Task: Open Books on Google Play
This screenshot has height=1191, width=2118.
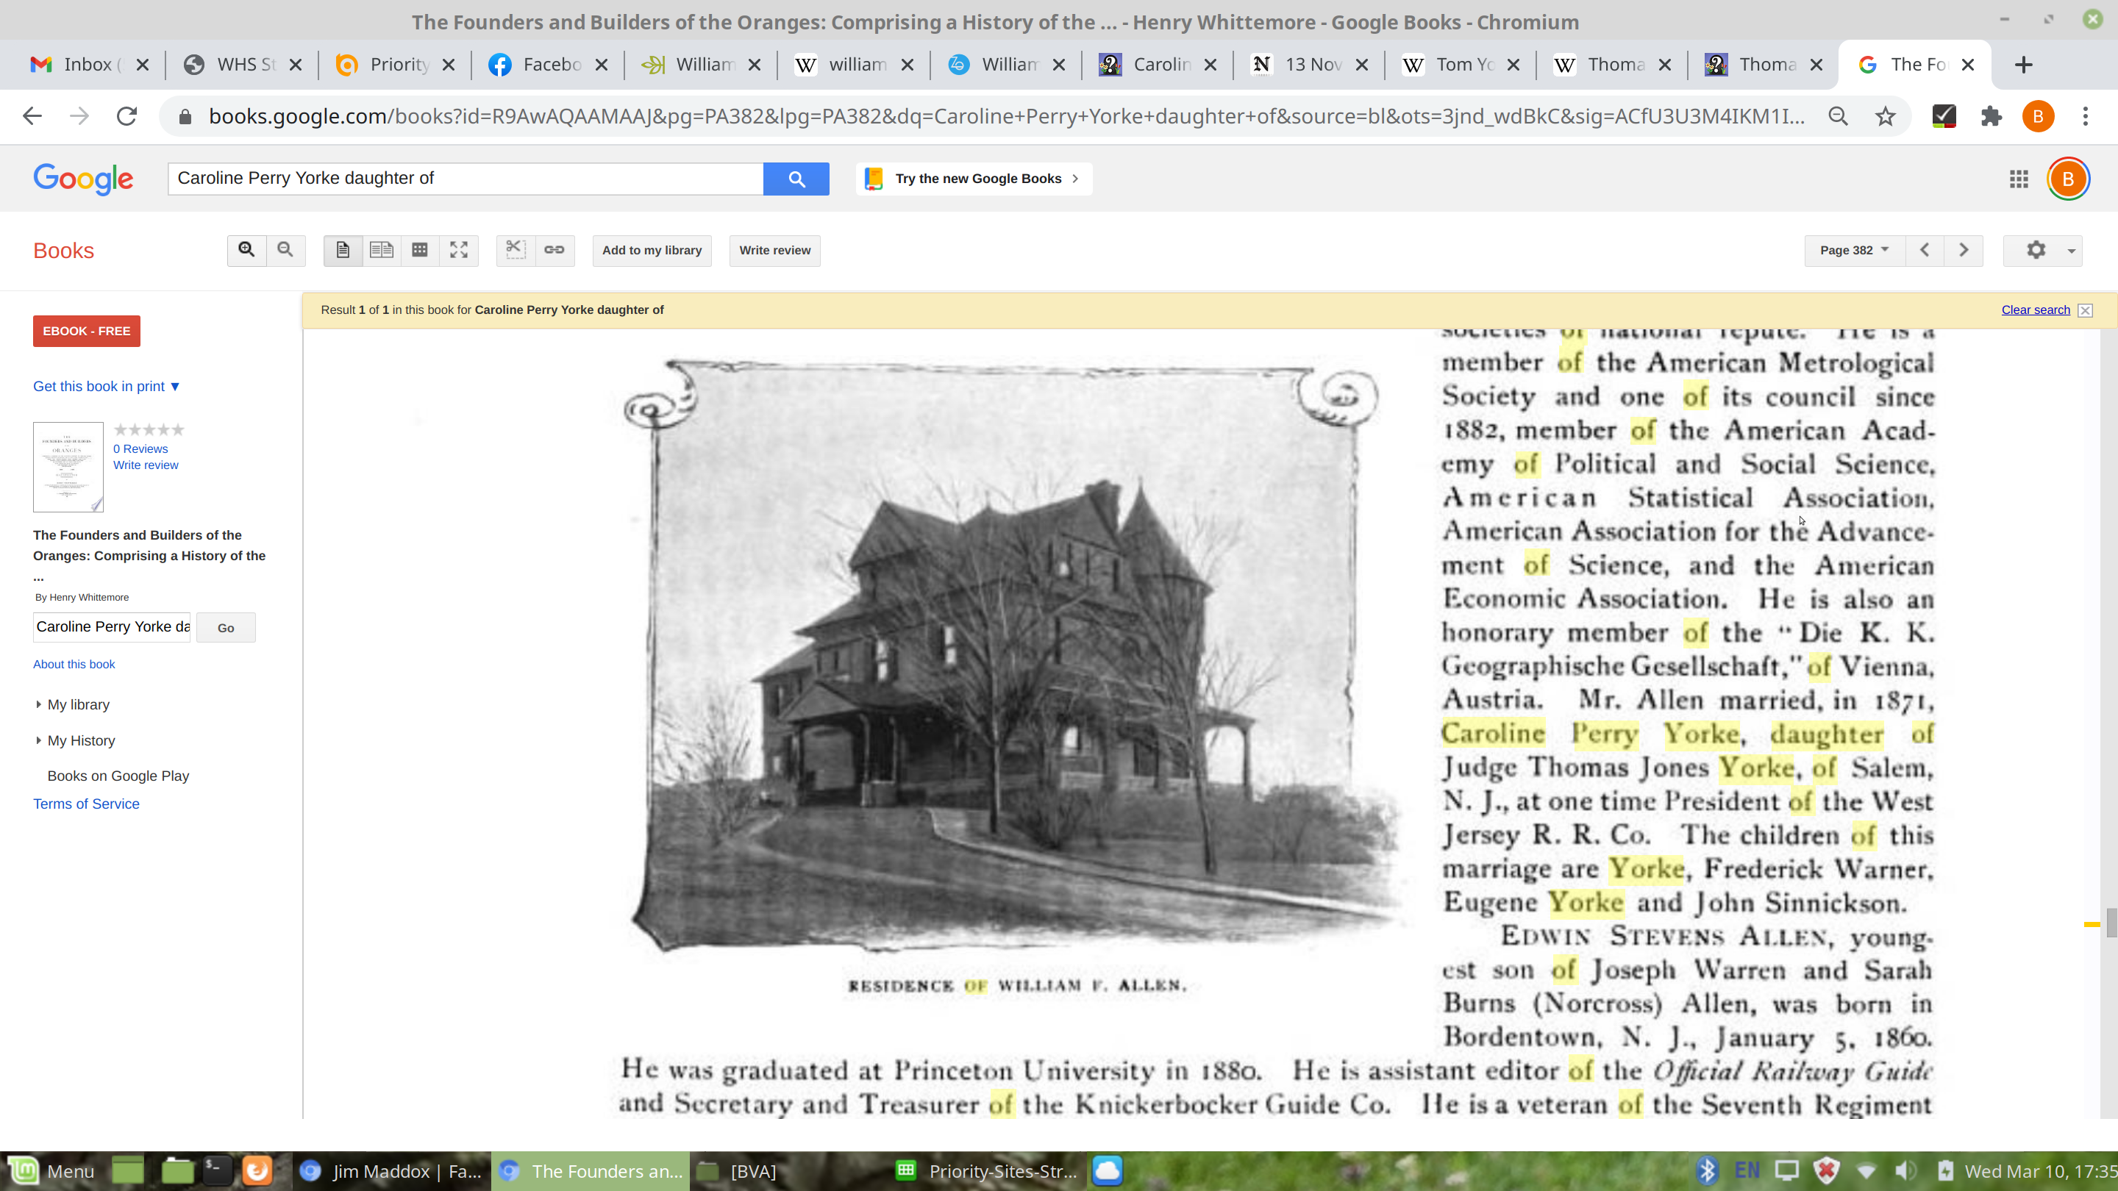Action: tap(118, 776)
